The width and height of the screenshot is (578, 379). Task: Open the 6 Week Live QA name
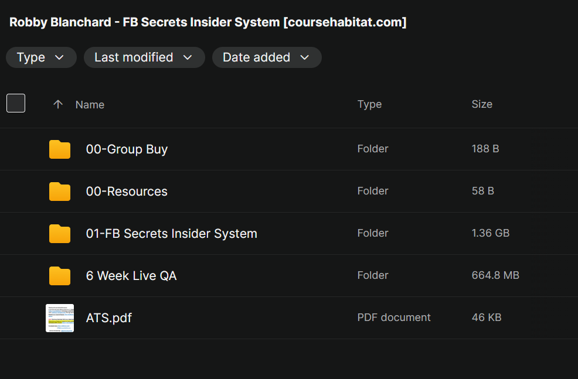click(x=131, y=275)
